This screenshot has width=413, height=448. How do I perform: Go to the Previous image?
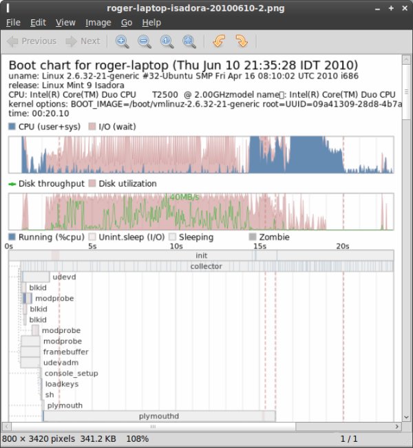[32, 41]
